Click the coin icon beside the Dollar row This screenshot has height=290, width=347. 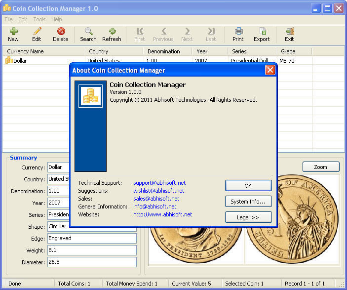[x=8, y=60]
